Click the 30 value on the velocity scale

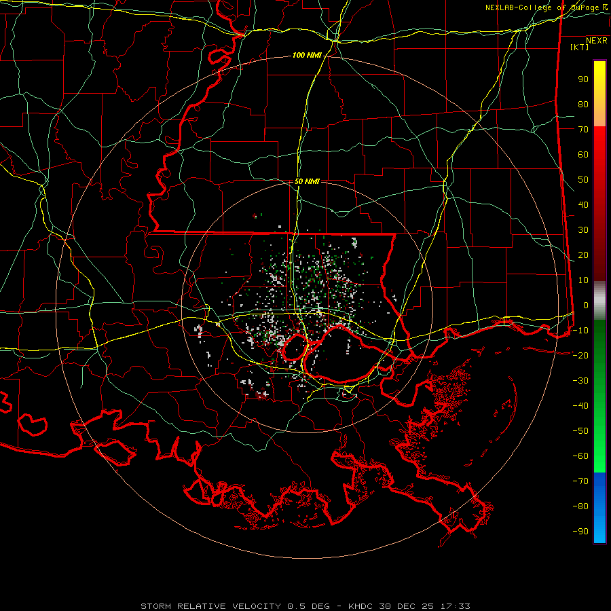(x=583, y=230)
